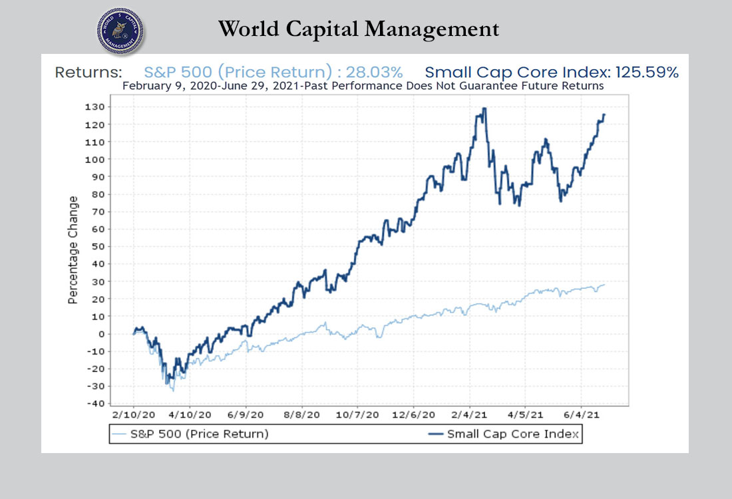Screen dimensions: 732x499
Task: Click the 'Returns:' label
Action: point(89,73)
